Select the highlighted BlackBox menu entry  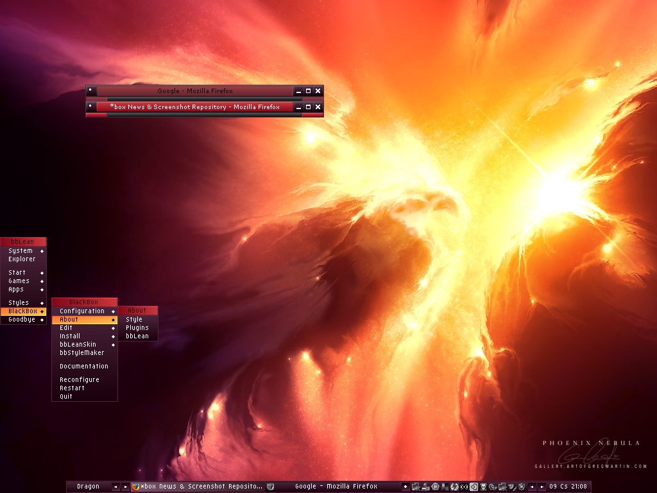pos(24,311)
